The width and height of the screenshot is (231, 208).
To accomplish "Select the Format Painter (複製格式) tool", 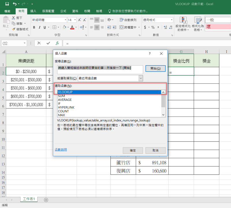I will (14, 29).
